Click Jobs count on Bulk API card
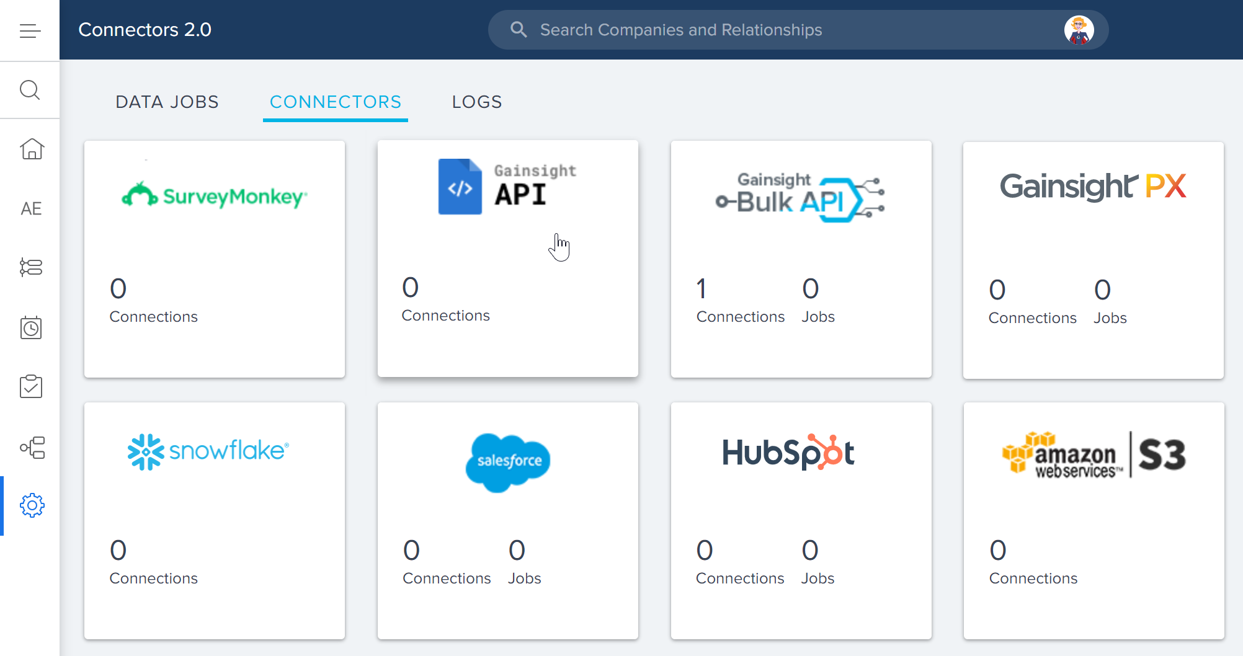 tap(818, 301)
